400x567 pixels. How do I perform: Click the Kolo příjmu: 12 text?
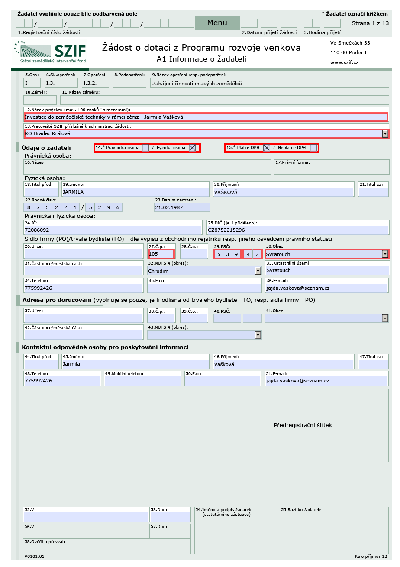[371, 557]
